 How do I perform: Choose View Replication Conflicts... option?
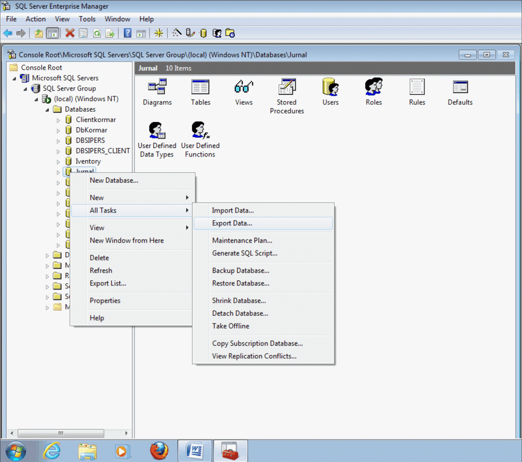[x=263, y=356]
